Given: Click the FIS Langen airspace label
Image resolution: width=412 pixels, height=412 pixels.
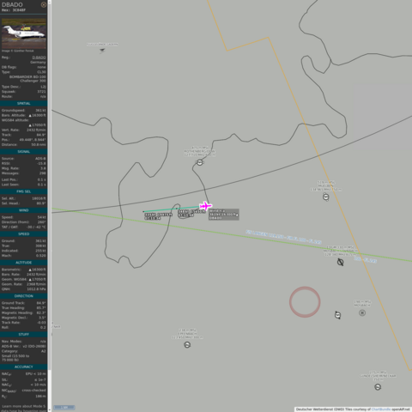Looking at the screenshot, I should tap(283, 237).
